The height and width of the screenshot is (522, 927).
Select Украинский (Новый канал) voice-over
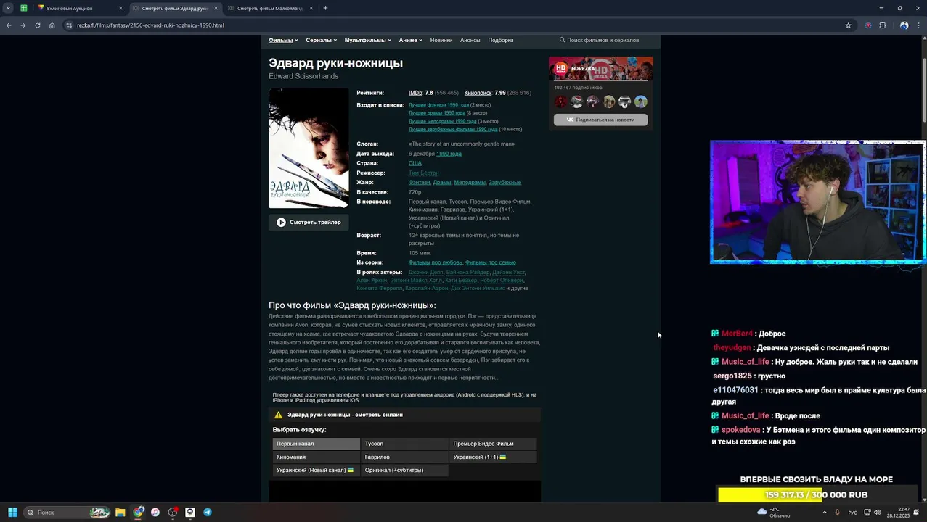tap(316, 470)
